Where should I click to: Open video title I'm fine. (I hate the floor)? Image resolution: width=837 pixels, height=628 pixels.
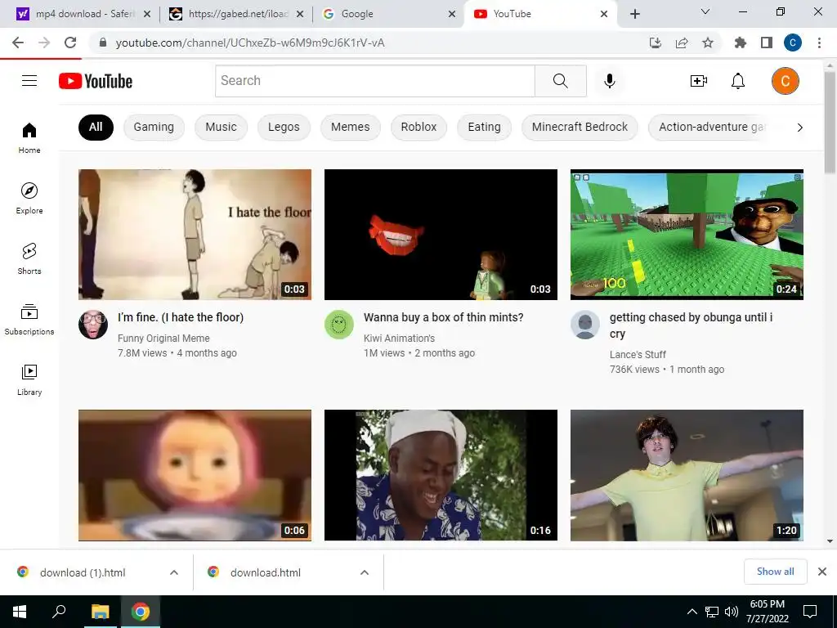tap(181, 317)
